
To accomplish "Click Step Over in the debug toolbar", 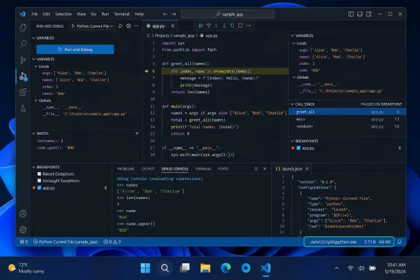I will 209,26.
